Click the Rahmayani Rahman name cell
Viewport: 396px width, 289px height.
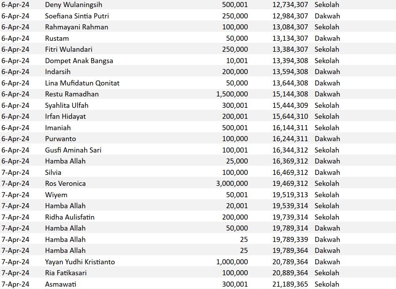click(x=77, y=27)
